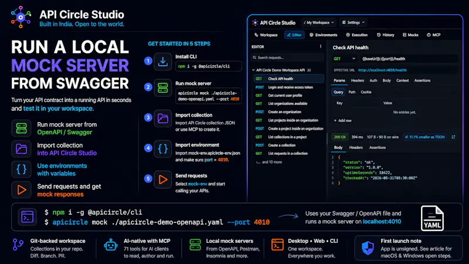Image resolution: width=469 pixels, height=264 pixels.
Task: Click the mock-env link in Send requests step
Action: coord(198,184)
